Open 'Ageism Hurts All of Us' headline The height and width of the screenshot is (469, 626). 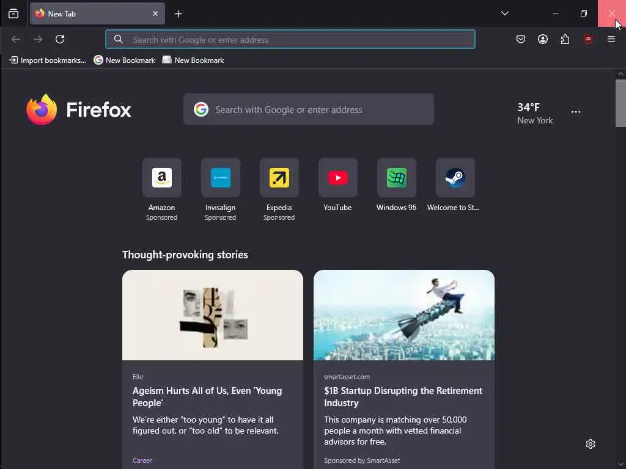207,397
